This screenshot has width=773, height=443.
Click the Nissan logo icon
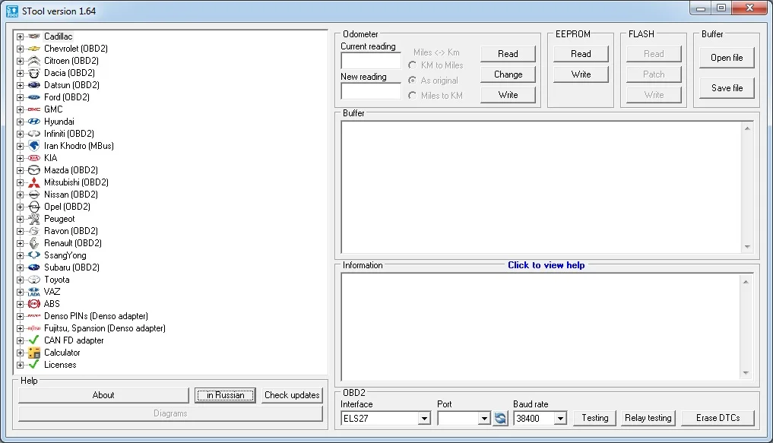tap(33, 195)
